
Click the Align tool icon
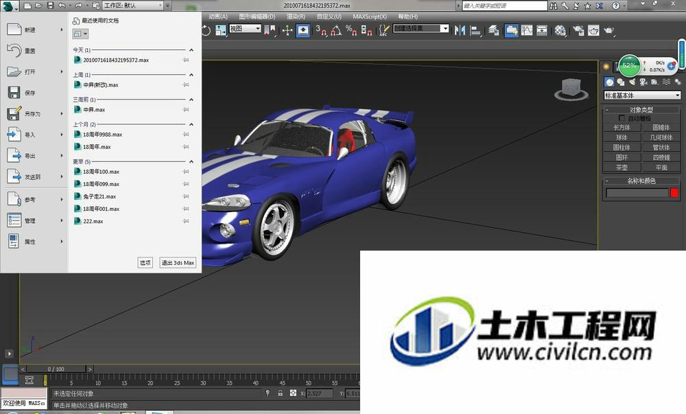[x=475, y=30]
